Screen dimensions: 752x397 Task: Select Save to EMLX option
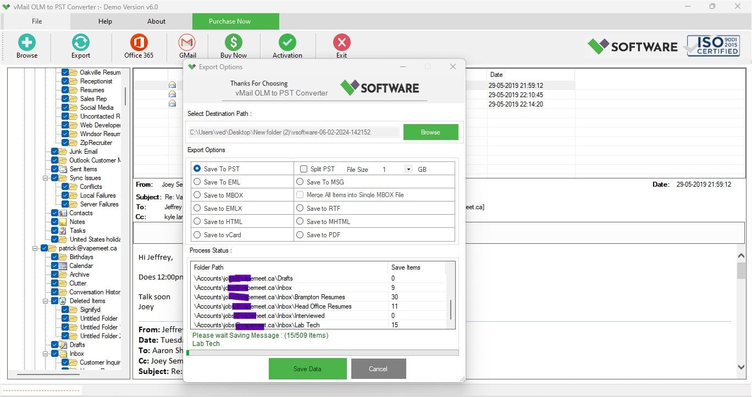[x=197, y=208]
